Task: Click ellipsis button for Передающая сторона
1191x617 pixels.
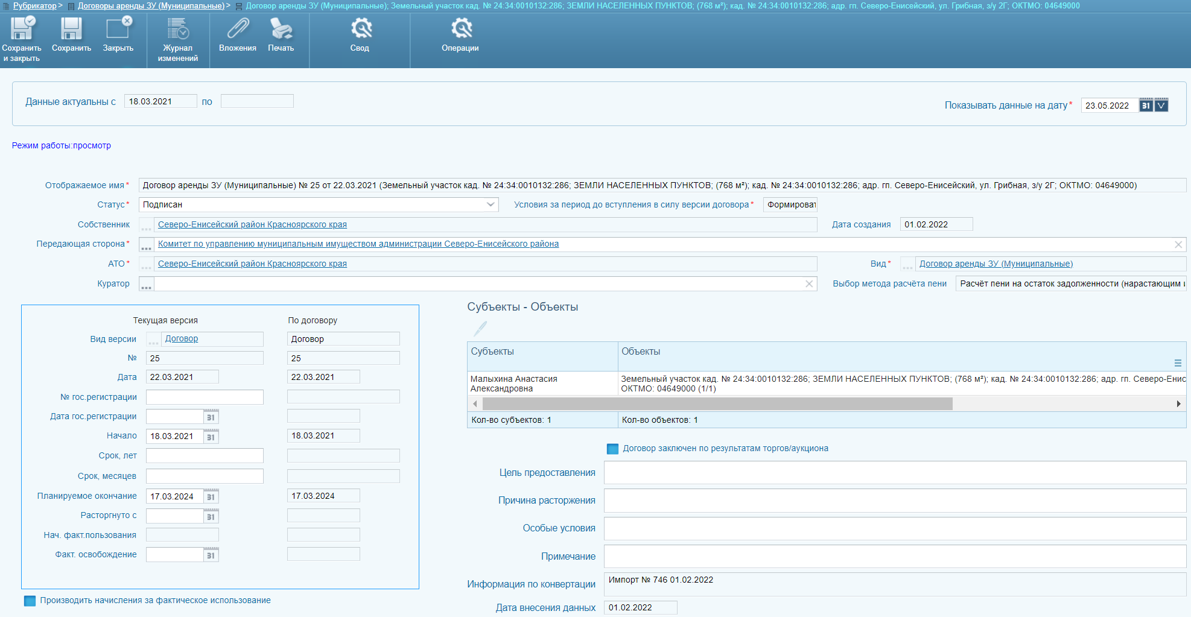Action: (x=146, y=244)
